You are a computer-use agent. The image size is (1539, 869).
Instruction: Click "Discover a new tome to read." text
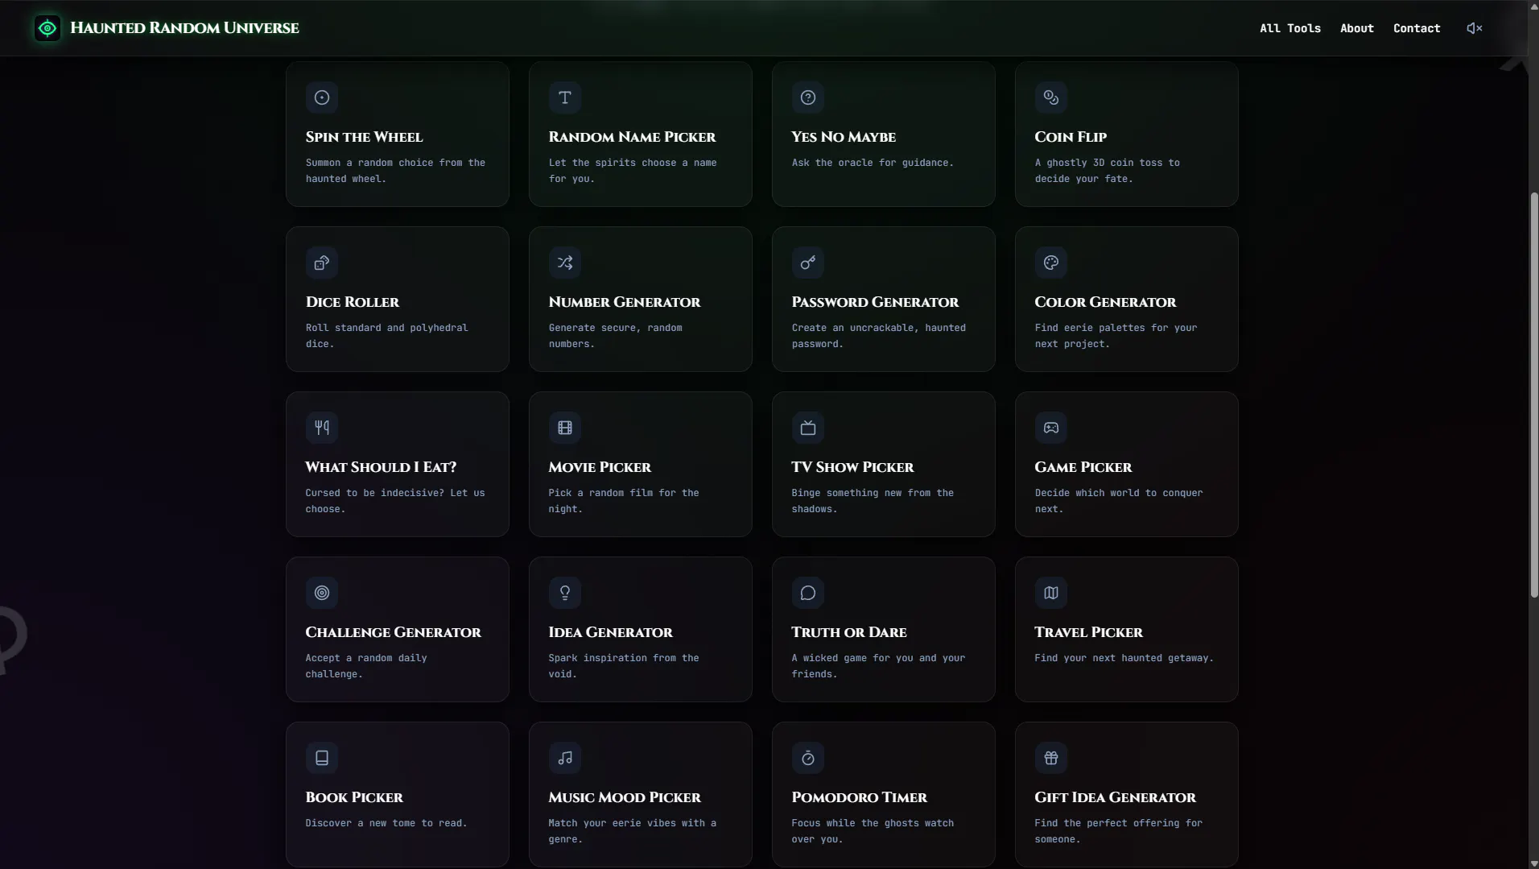386,823
